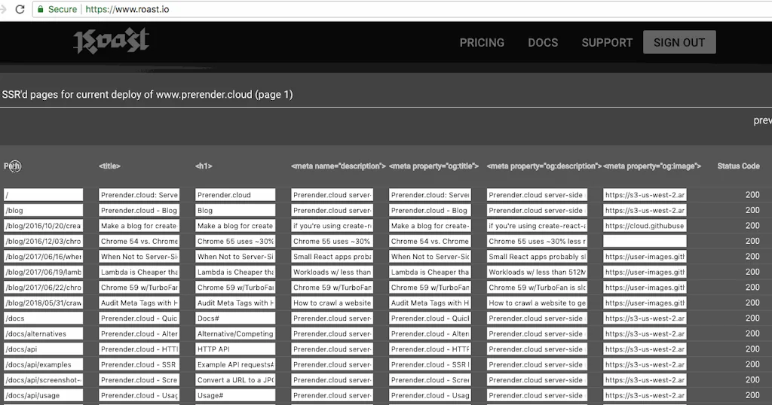
Task: Click the "Convert a URL to a JP" h1 field
Action: pos(235,380)
